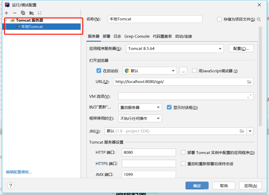The height and width of the screenshot is (195, 269).
Task: Sort configurations alphabetically
Action: (40, 13)
